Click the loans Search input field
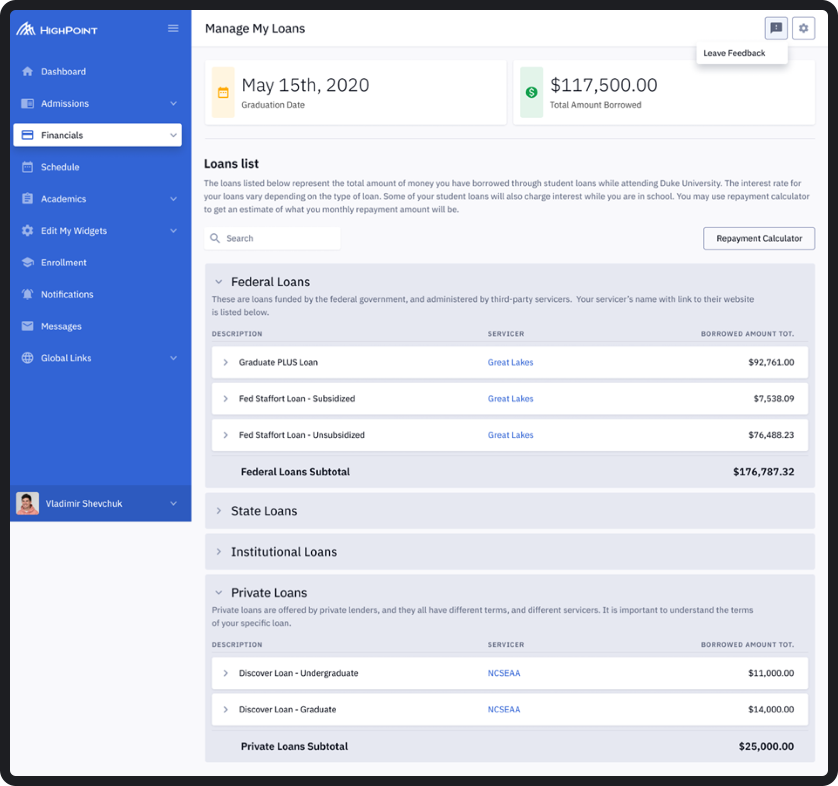The height and width of the screenshot is (786, 838). (x=279, y=238)
